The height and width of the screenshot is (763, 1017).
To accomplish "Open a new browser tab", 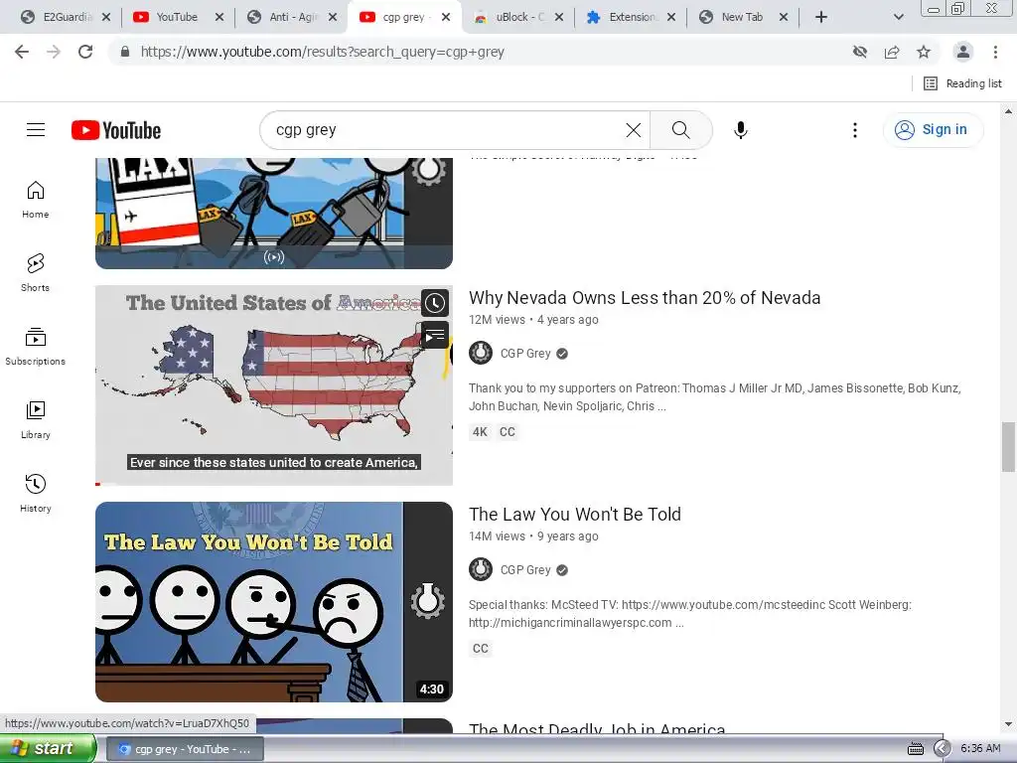I will (821, 17).
